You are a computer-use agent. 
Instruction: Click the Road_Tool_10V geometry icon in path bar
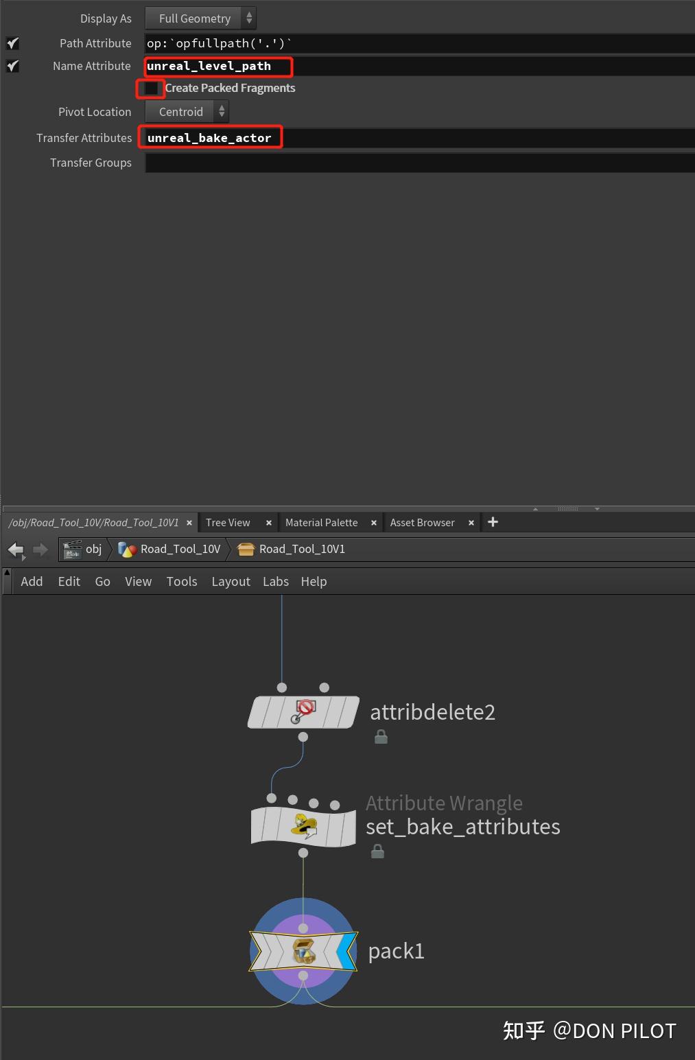(127, 549)
